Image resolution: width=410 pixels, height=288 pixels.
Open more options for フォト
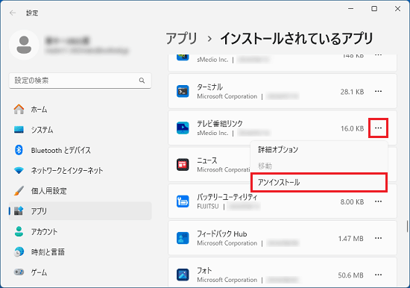pos(378,275)
